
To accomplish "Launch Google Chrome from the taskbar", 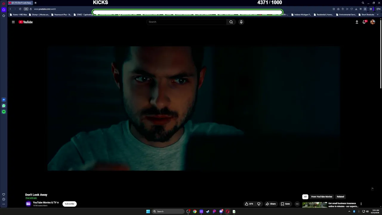I will click(x=195, y=211).
